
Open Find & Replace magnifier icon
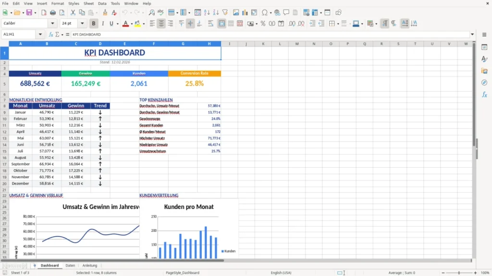(151, 12)
